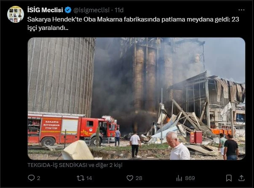View analytics via bar chart icon
The height and width of the screenshot is (188, 254).
click(x=179, y=178)
